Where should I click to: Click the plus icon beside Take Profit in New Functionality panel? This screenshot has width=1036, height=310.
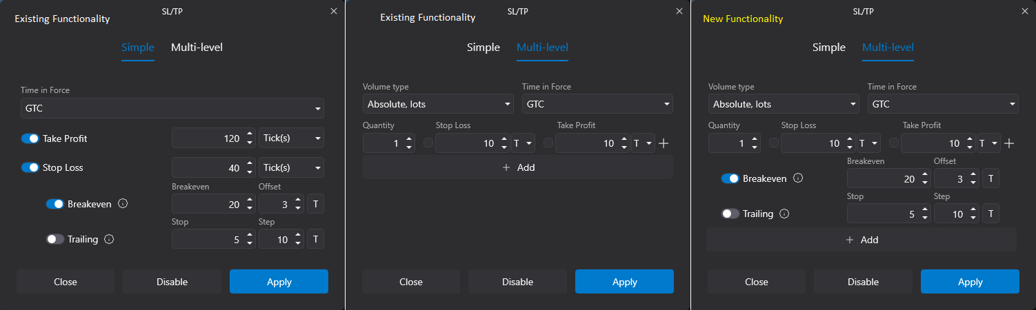click(1009, 143)
